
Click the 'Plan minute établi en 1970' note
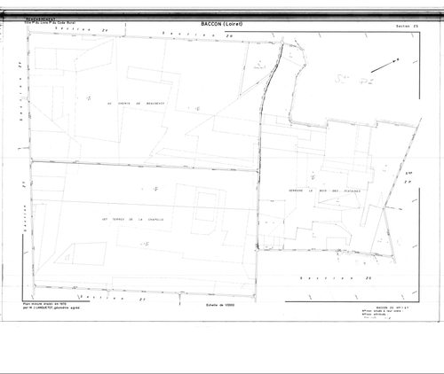click(x=44, y=304)
